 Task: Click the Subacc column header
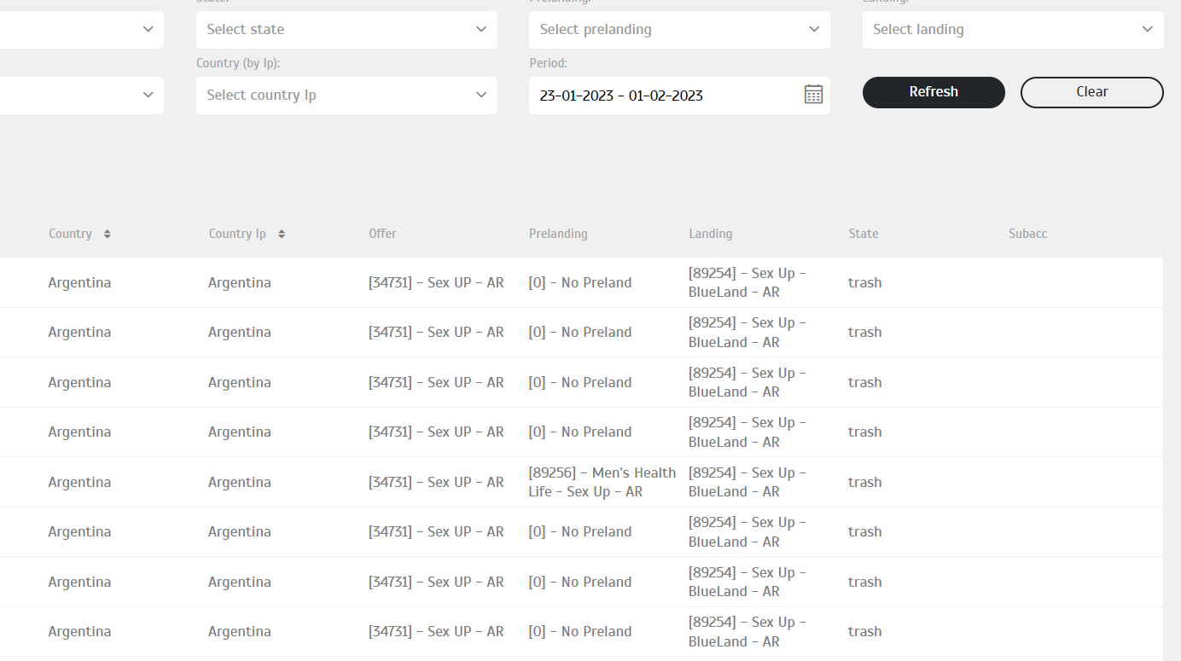pos(1027,234)
